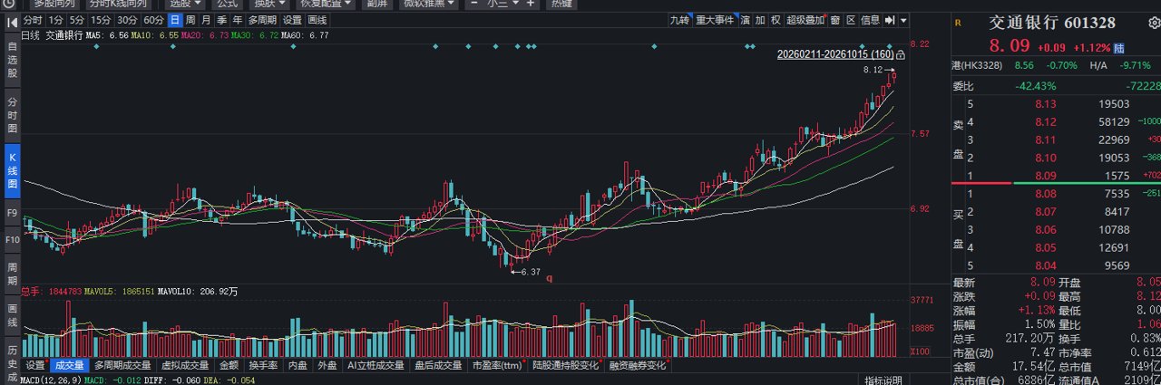Click the 区 range statistics icon

click(851, 20)
